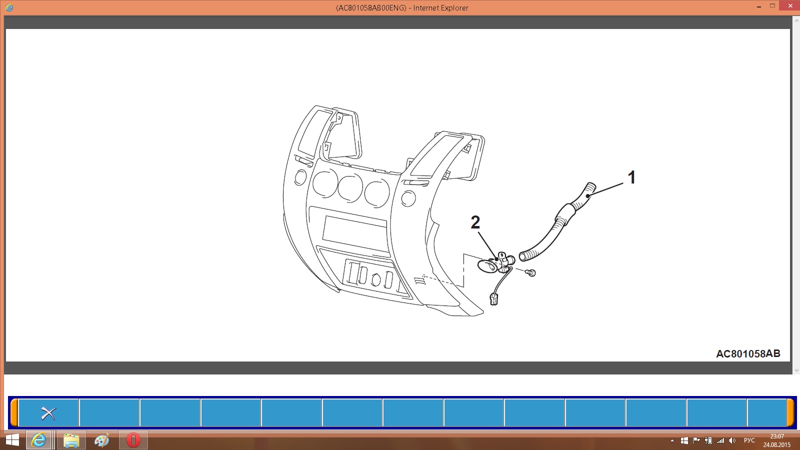800x450 pixels.
Task: Switch input language via РУС indicator
Action: [x=749, y=440]
